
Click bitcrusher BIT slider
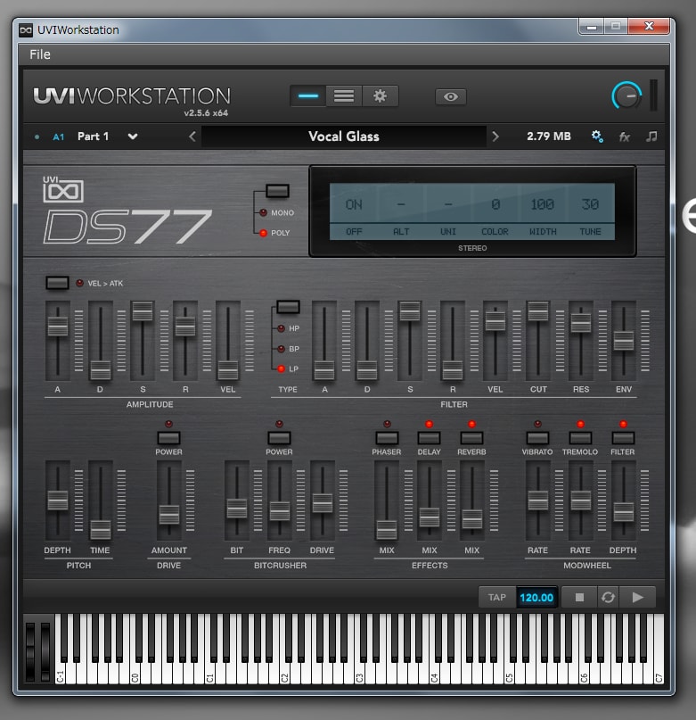point(237,509)
